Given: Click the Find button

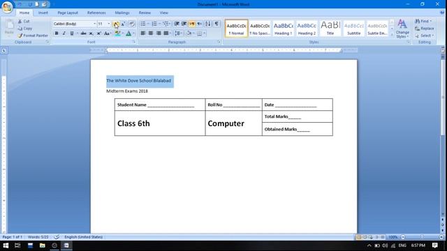Looking at the screenshot, I should [x=423, y=22].
